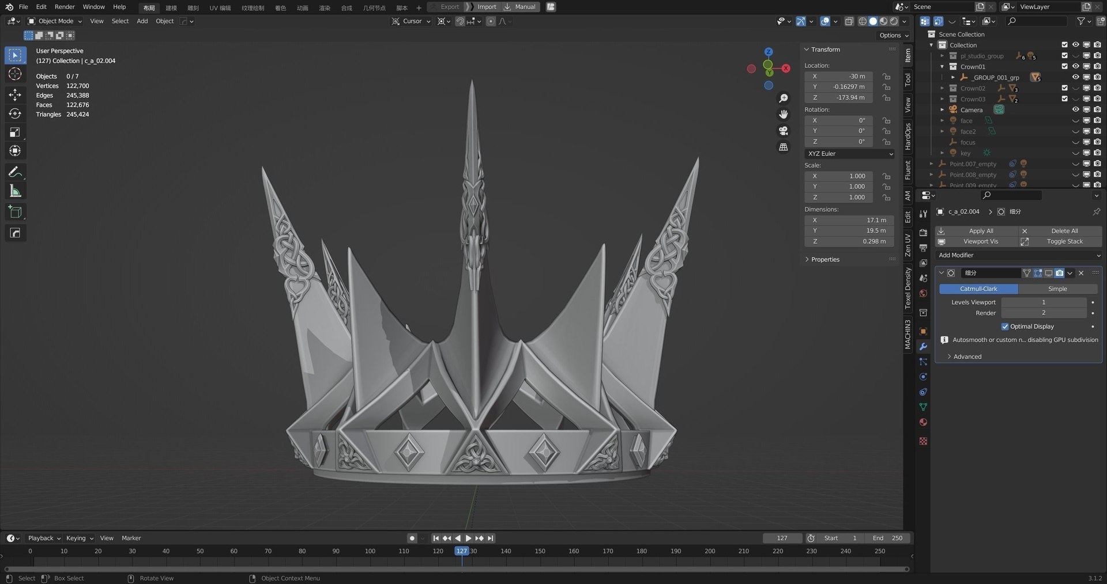Switch to the UV 编辑 workspace tab

tap(220, 7)
